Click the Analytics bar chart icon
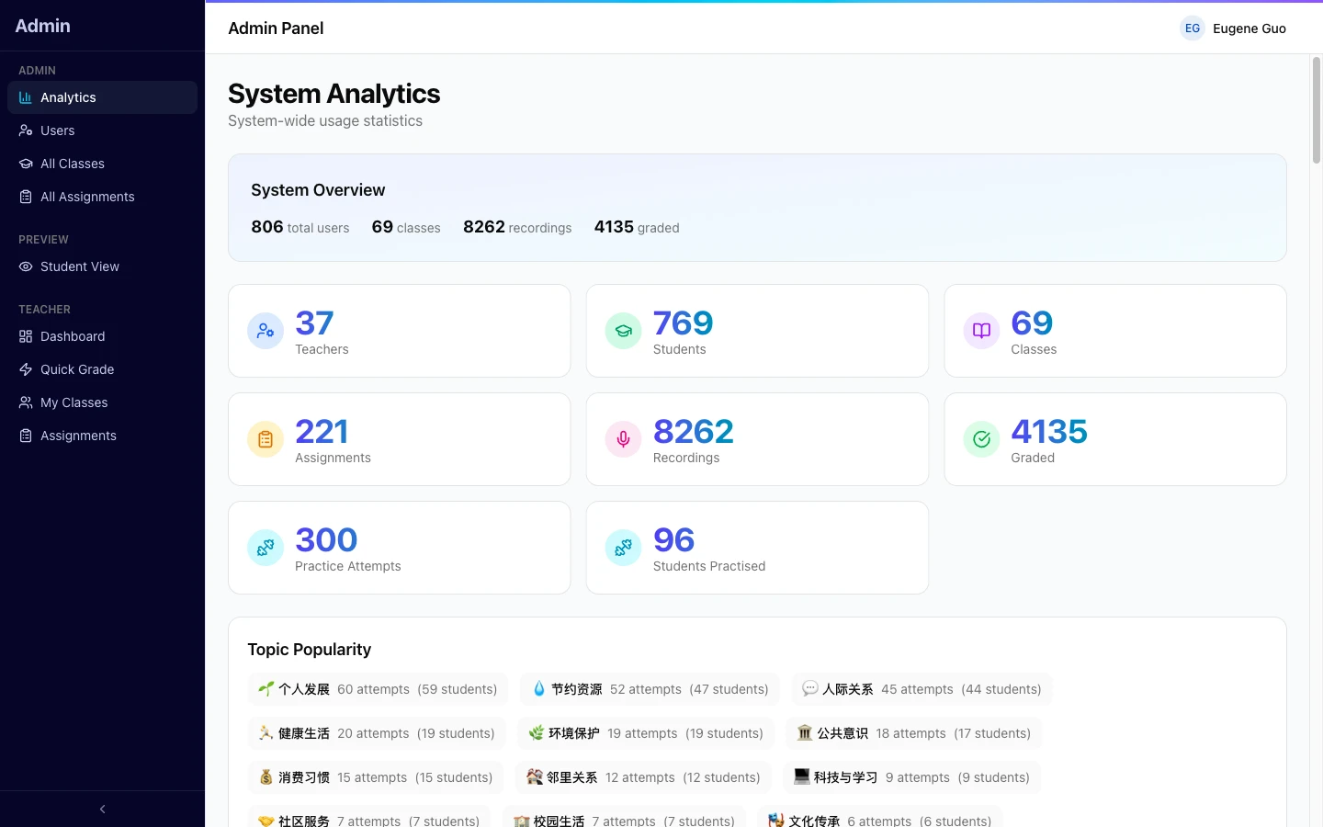Viewport: 1323px width, 827px height. (x=26, y=97)
